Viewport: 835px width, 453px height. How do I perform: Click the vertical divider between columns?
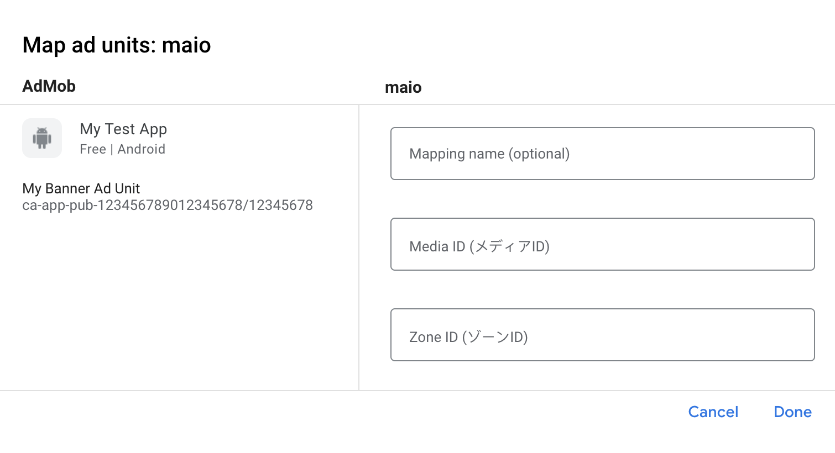359,247
